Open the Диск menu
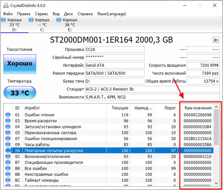Image resolution: width=223 pixels, height=190 pixels. click(68, 14)
